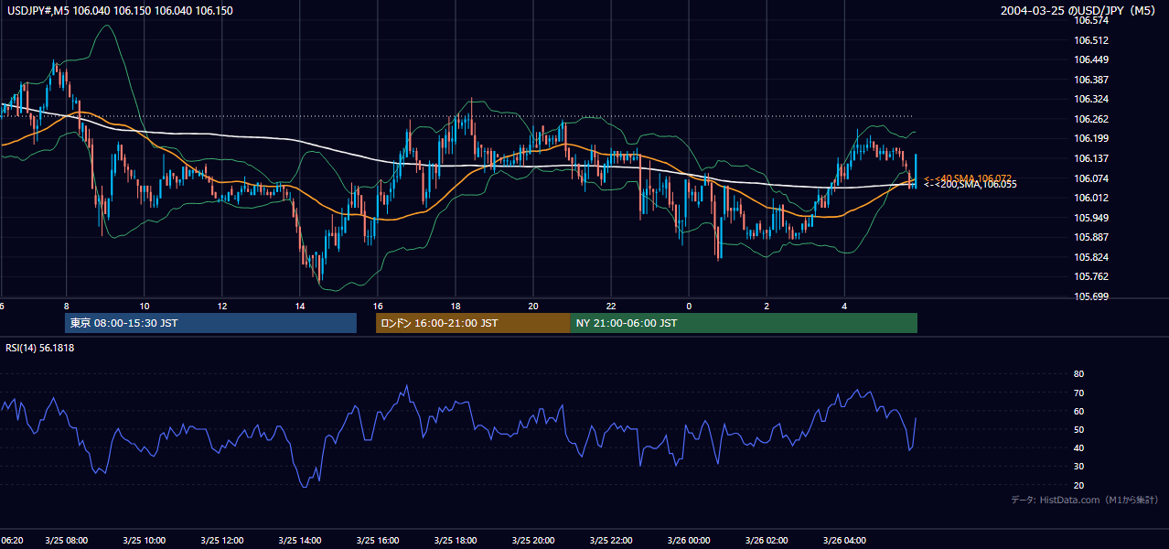Click hour label 22 under the price chart
The width and height of the screenshot is (1169, 549).
[x=611, y=306]
